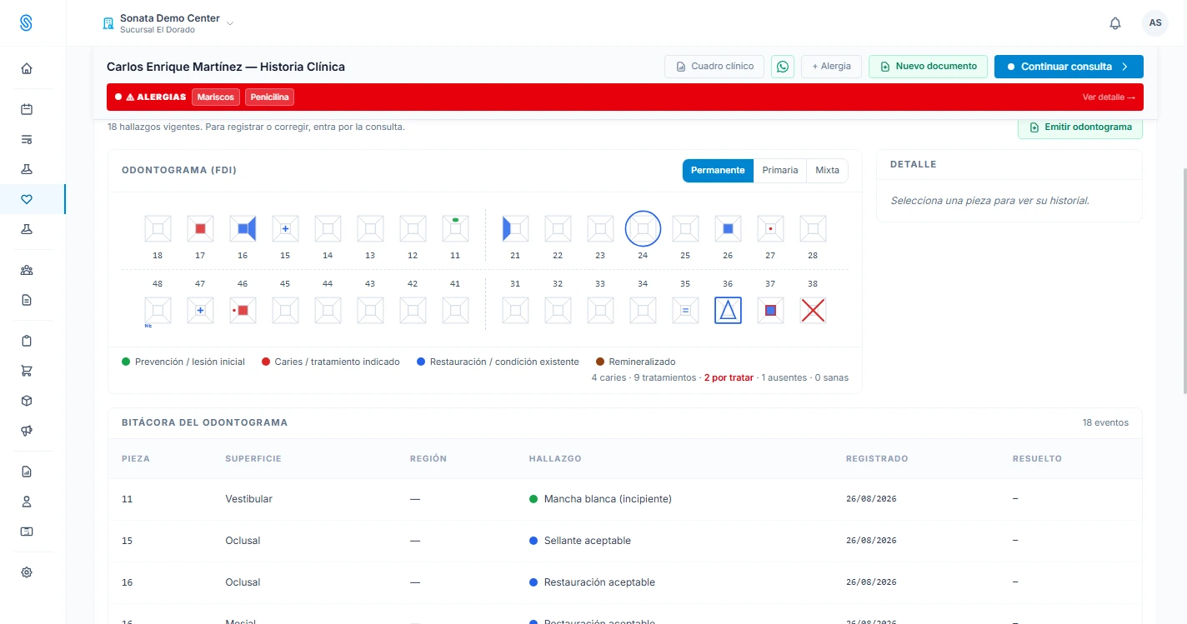Switch to Primaria dentition tab
This screenshot has width=1187, height=624.
click(x=780, y=170)
